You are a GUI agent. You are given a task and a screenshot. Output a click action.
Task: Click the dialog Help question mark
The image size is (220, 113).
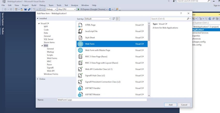pyautogui.click(x=181, y=13)
